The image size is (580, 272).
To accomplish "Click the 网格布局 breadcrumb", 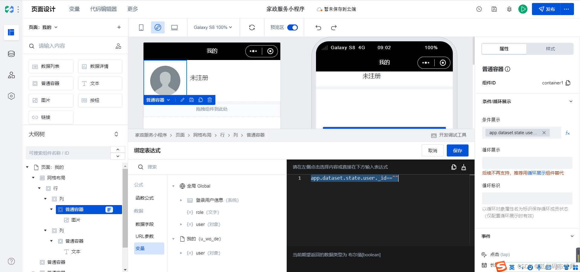I will click(202, 135).
